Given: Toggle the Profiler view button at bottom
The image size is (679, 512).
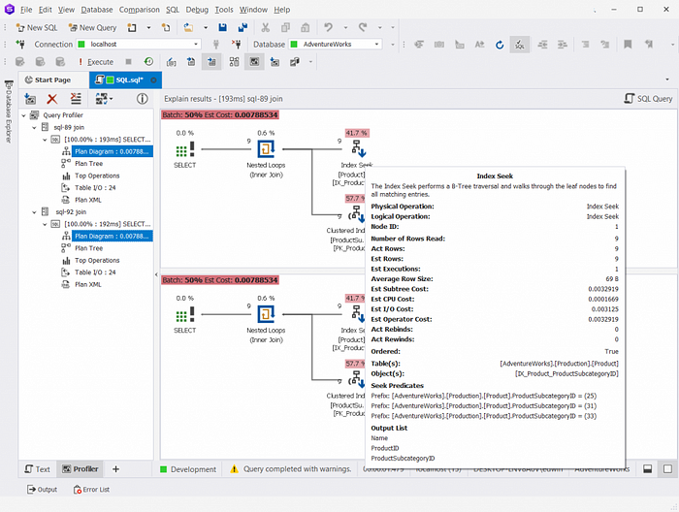Looking at the screenshot, I should coord(81,469).
